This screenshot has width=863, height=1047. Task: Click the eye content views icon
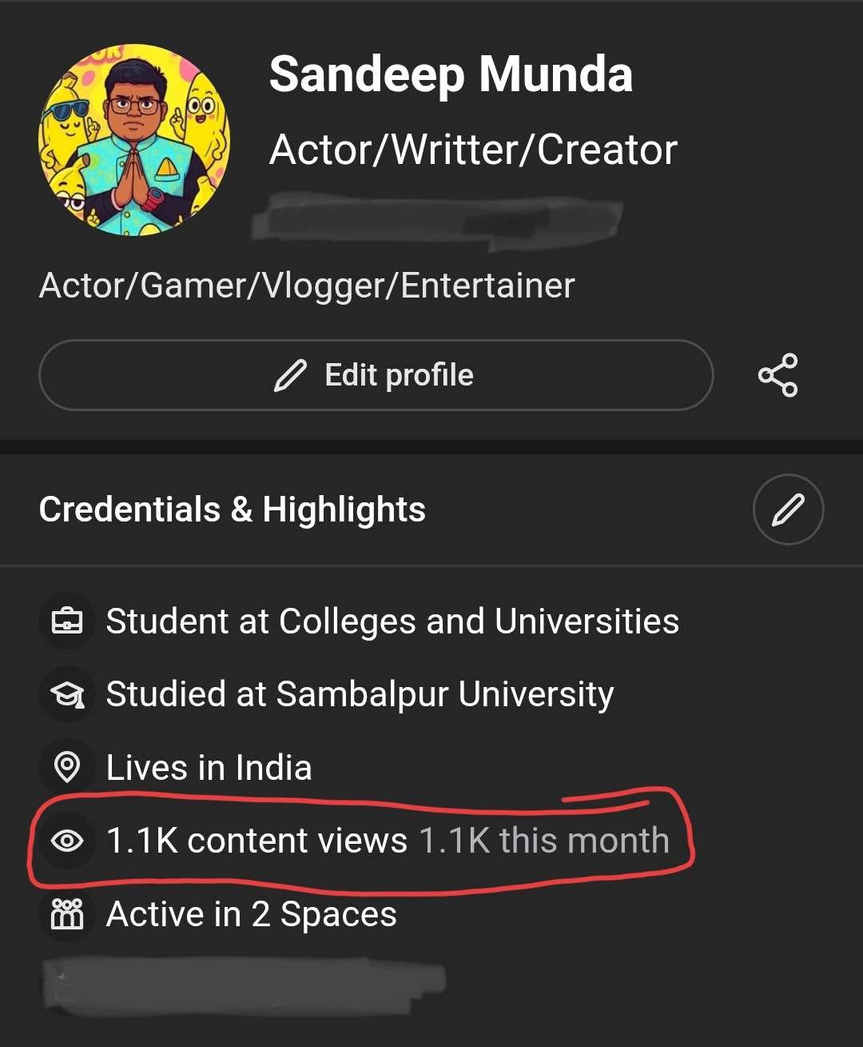(x=67, y=841)
